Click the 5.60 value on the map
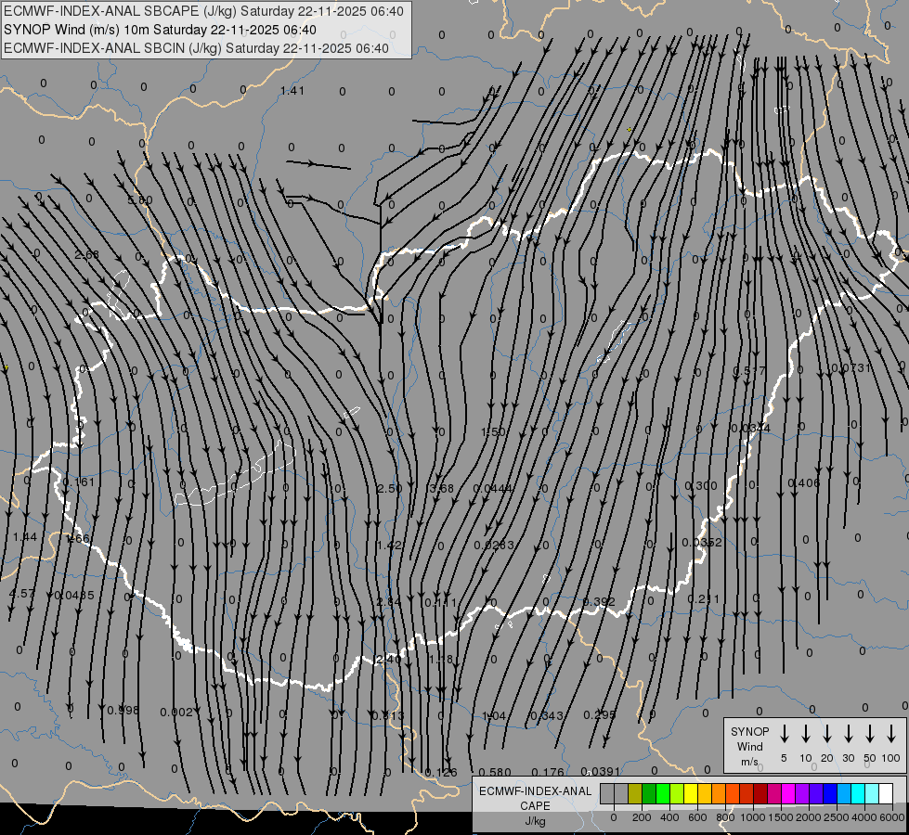 pyautogui.click(x=139, y=199)
